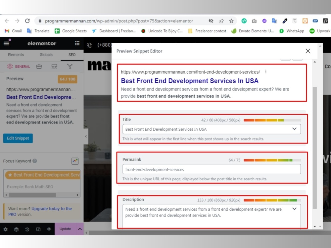Screen dimensions: 331x248
Task: Open the Elementor hamburger menu
Action: point(6,43)
